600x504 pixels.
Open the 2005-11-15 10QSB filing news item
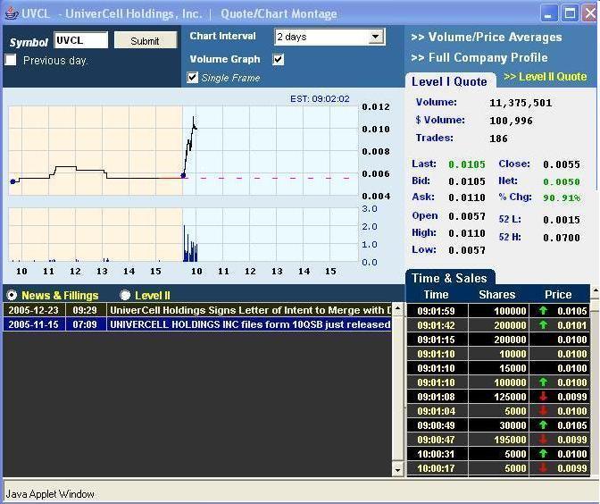click(x=197, y=324)
